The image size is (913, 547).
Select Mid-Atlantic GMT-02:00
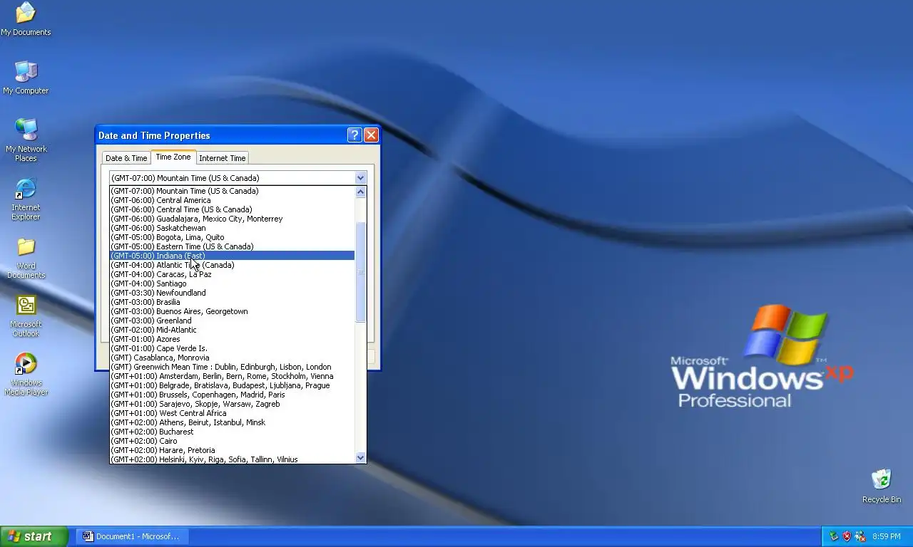coord(232,330)
